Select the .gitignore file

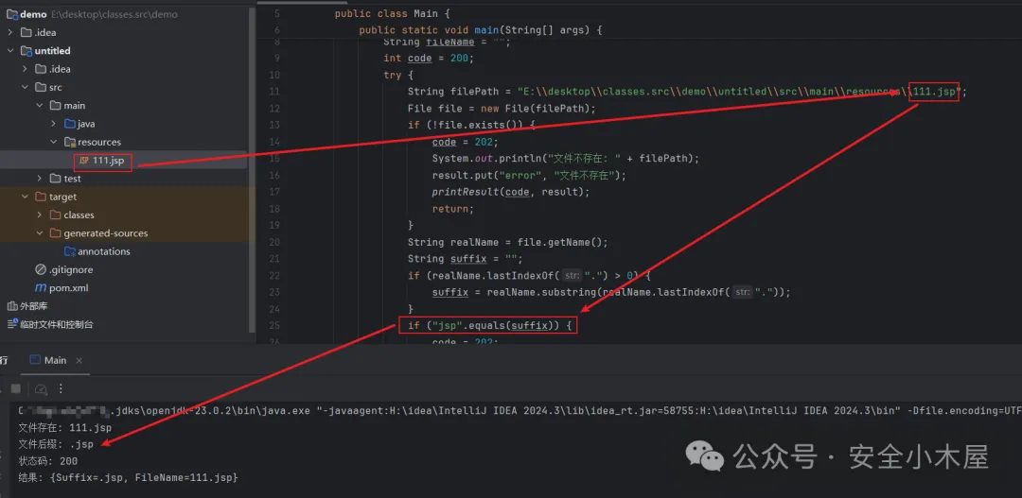pyautogui.click(x=70, y=269)
